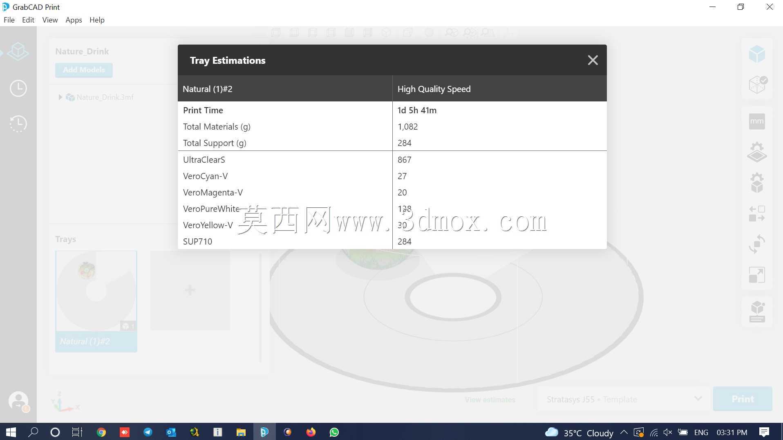Select the Natural (1)#2 tray thumbnail
Viewport: 783px width, 440px height.
[x=96, y=301]
